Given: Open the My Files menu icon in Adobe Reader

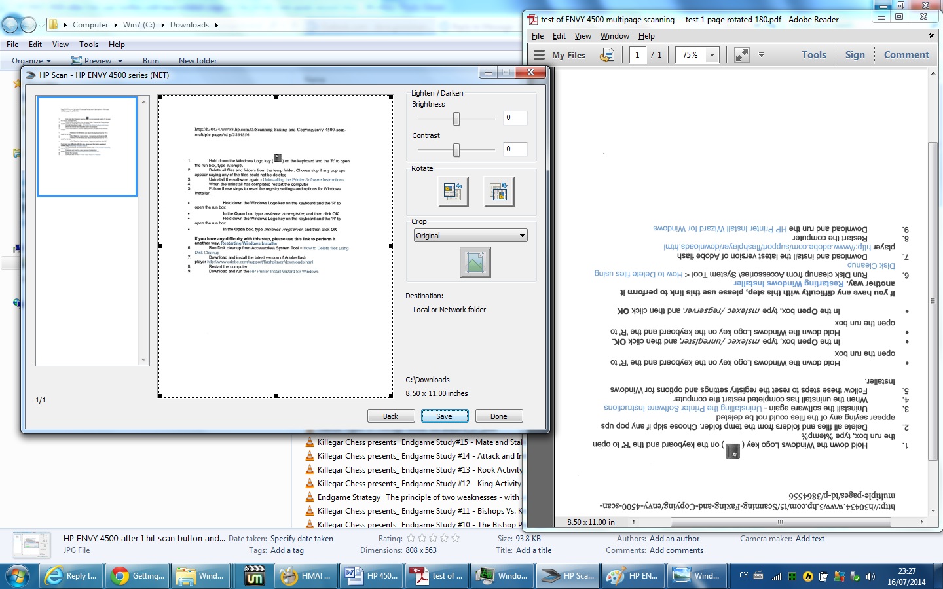Looking at the screenshot, I should 539,55.
